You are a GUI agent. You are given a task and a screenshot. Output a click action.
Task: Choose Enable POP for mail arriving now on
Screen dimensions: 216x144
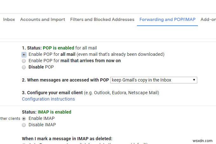pyautogui.click(x=24, y=61)
